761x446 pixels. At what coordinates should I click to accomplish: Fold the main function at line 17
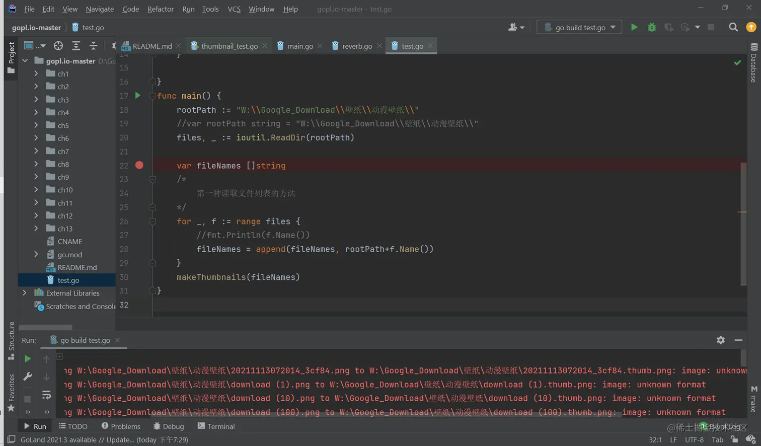pos(153,96)
